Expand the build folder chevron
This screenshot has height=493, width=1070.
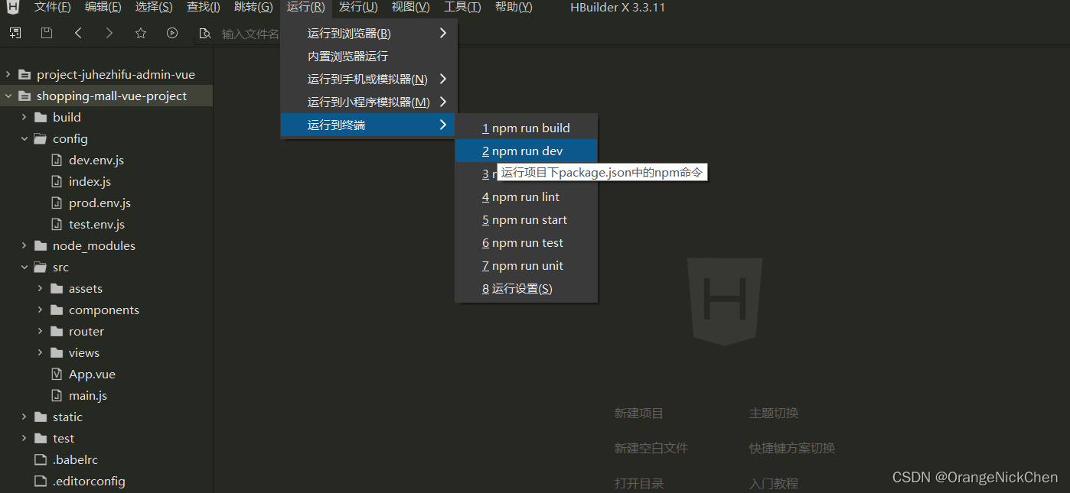[24, 118]
